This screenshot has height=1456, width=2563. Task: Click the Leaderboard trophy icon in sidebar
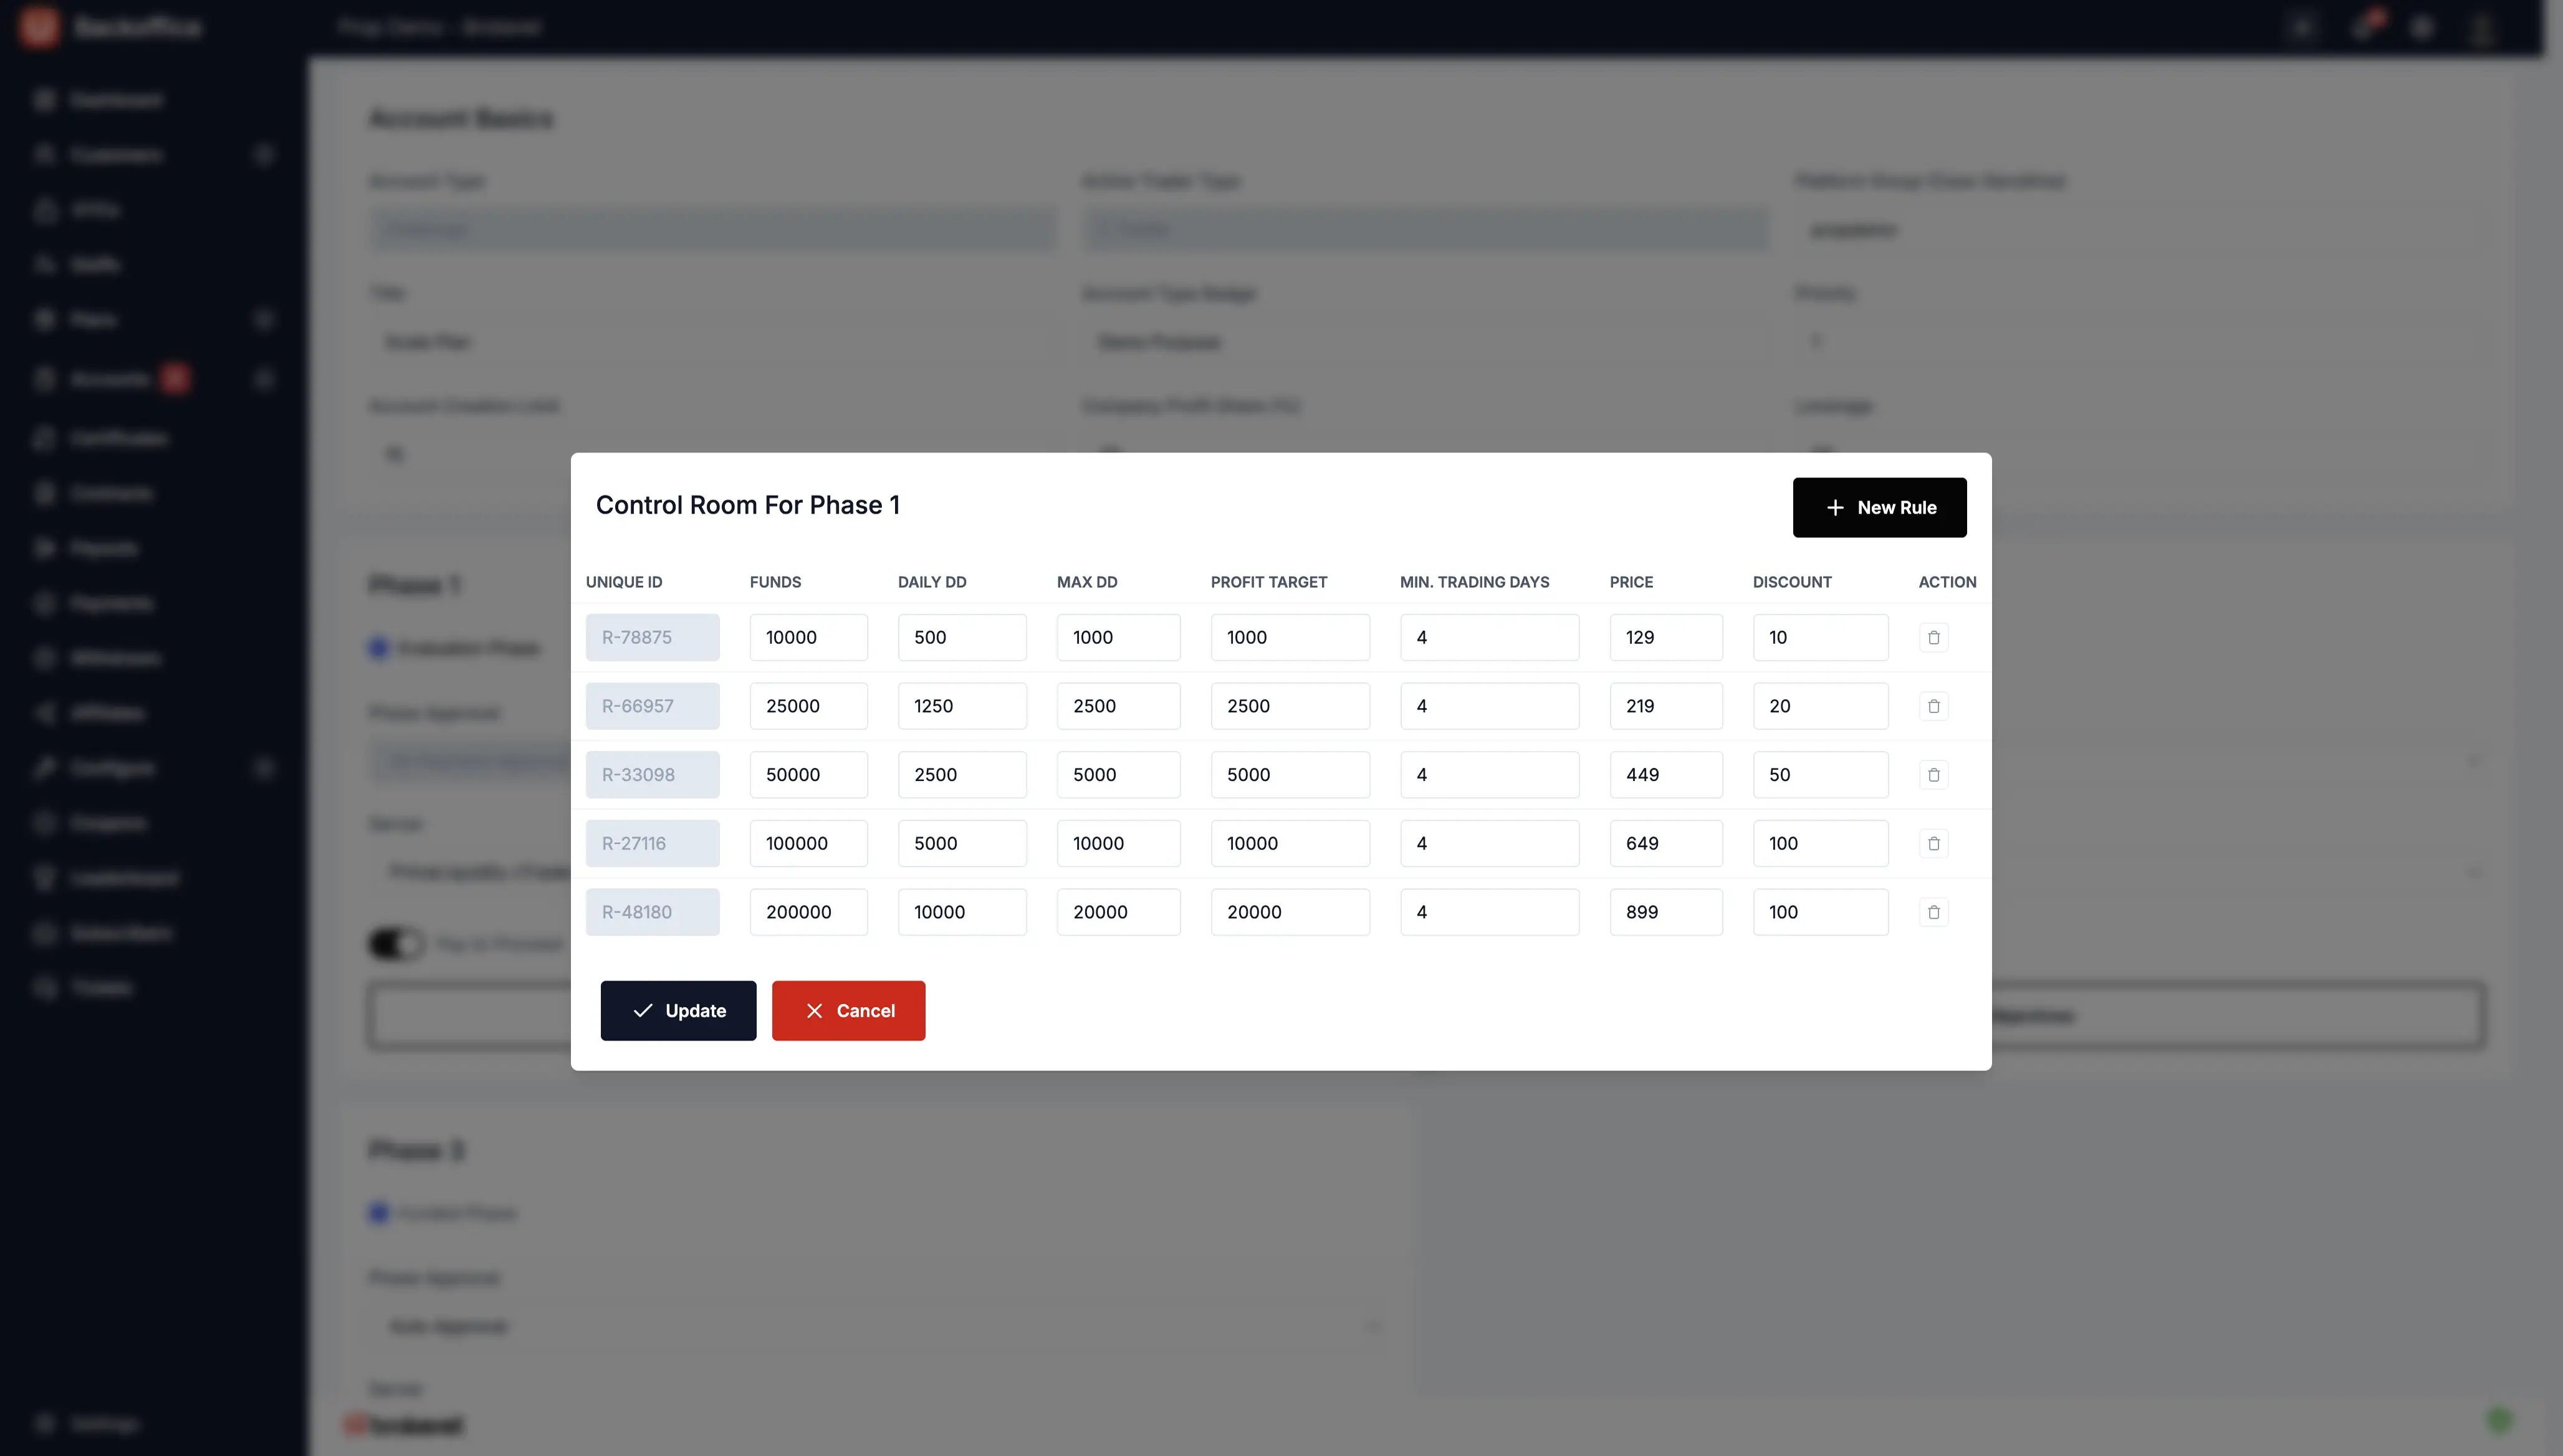point(44,878)
